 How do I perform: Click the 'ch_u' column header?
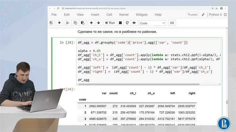(x=151, y=93)
